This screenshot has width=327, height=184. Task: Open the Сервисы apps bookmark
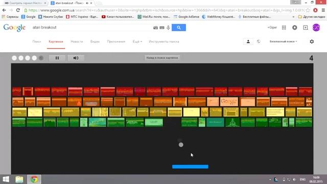[x=10, y=17]
